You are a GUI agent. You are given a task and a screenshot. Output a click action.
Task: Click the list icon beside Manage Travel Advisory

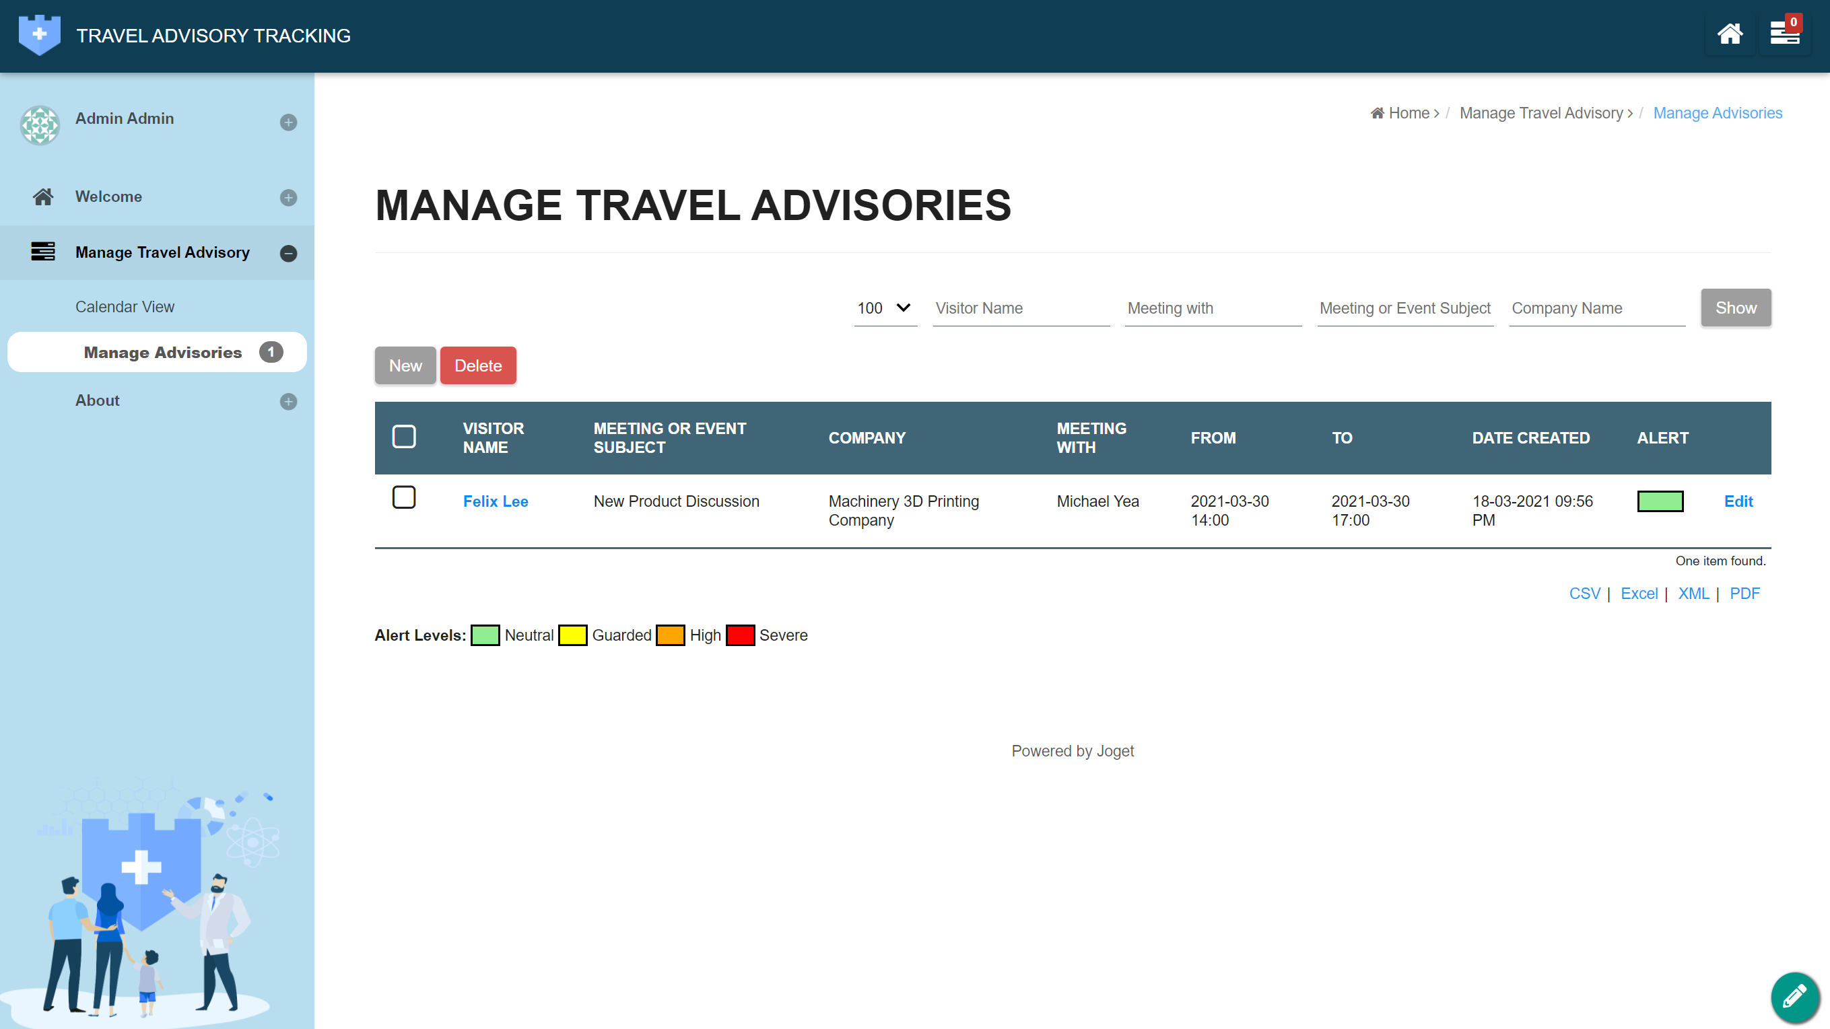[x=42, y=252]
